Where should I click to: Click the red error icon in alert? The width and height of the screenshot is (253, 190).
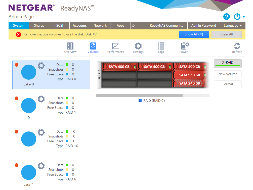(x=18, y=34)
